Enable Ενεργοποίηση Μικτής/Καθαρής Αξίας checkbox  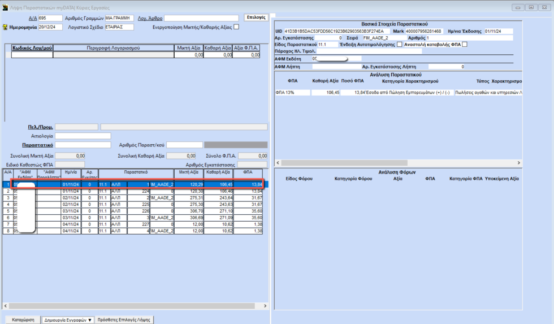pyautogui.click(x=236, y=27)
